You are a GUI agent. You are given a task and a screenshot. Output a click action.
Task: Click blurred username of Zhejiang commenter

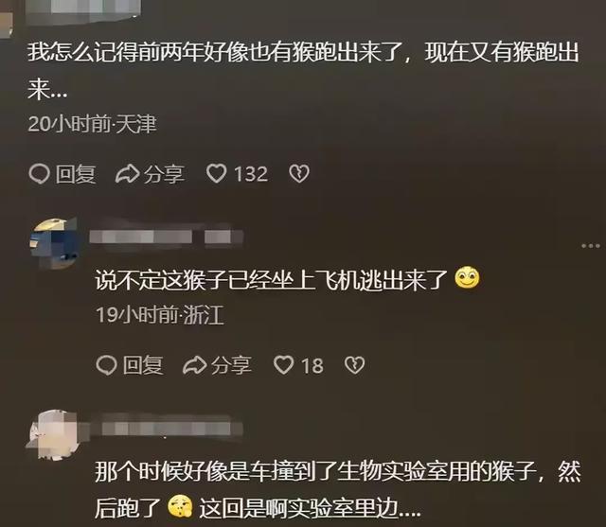coord(167,237)
